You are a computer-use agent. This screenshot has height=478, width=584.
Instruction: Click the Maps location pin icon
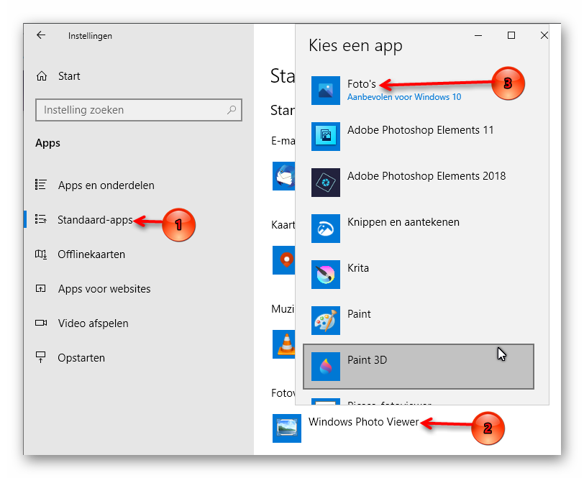[286, 259]
